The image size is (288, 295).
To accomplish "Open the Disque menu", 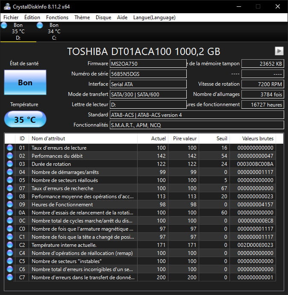I will (x=103, y=17).
